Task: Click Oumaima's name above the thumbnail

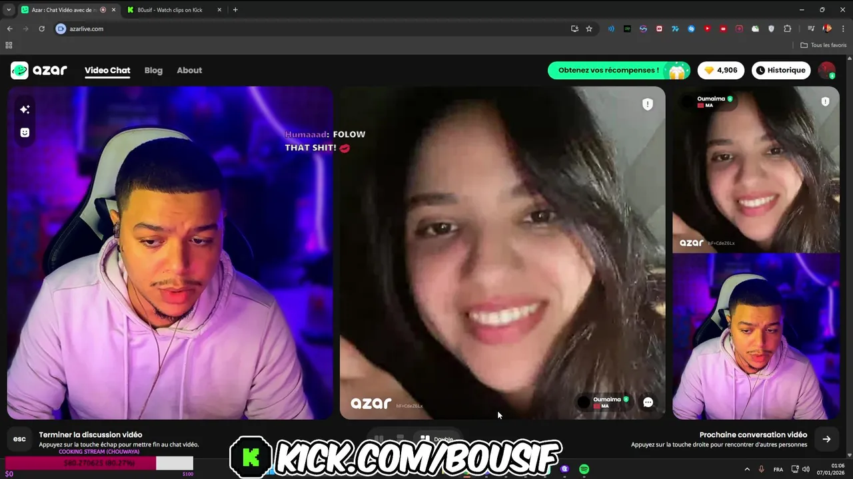Action: (710, 98)
